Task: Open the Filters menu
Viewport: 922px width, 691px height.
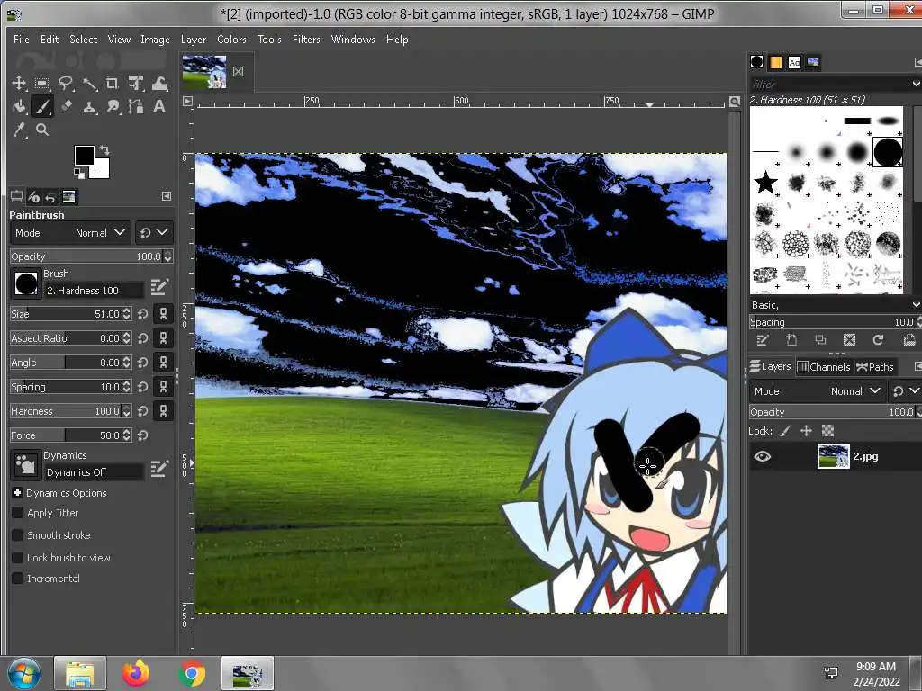Action: pos(306,40)
